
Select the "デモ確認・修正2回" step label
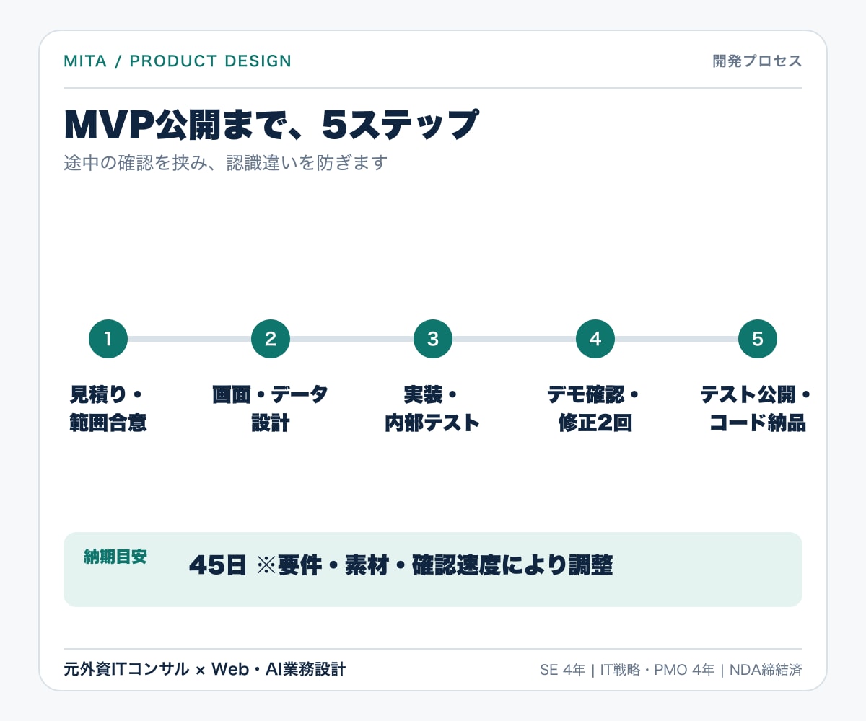pyautogui.click(x=595, y=409)
